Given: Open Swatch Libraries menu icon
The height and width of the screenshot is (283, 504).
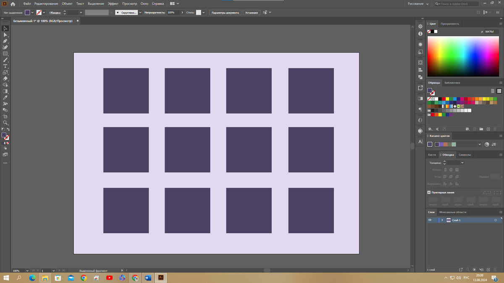Looking at the screenshot, I should click(x=430, y=129).
